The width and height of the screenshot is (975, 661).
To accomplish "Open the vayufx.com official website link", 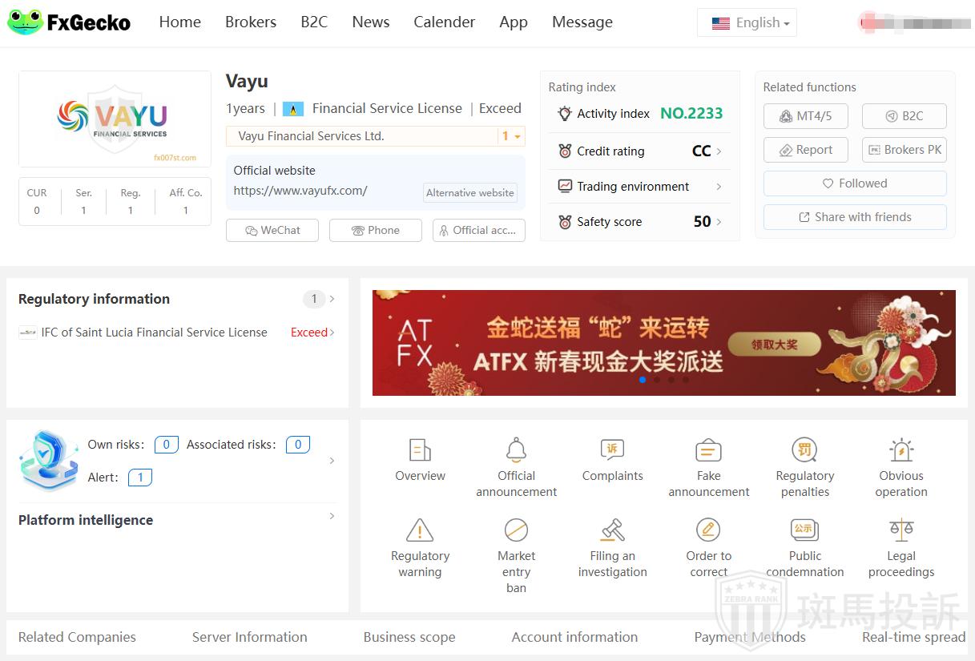I will (x=300, y=191).
